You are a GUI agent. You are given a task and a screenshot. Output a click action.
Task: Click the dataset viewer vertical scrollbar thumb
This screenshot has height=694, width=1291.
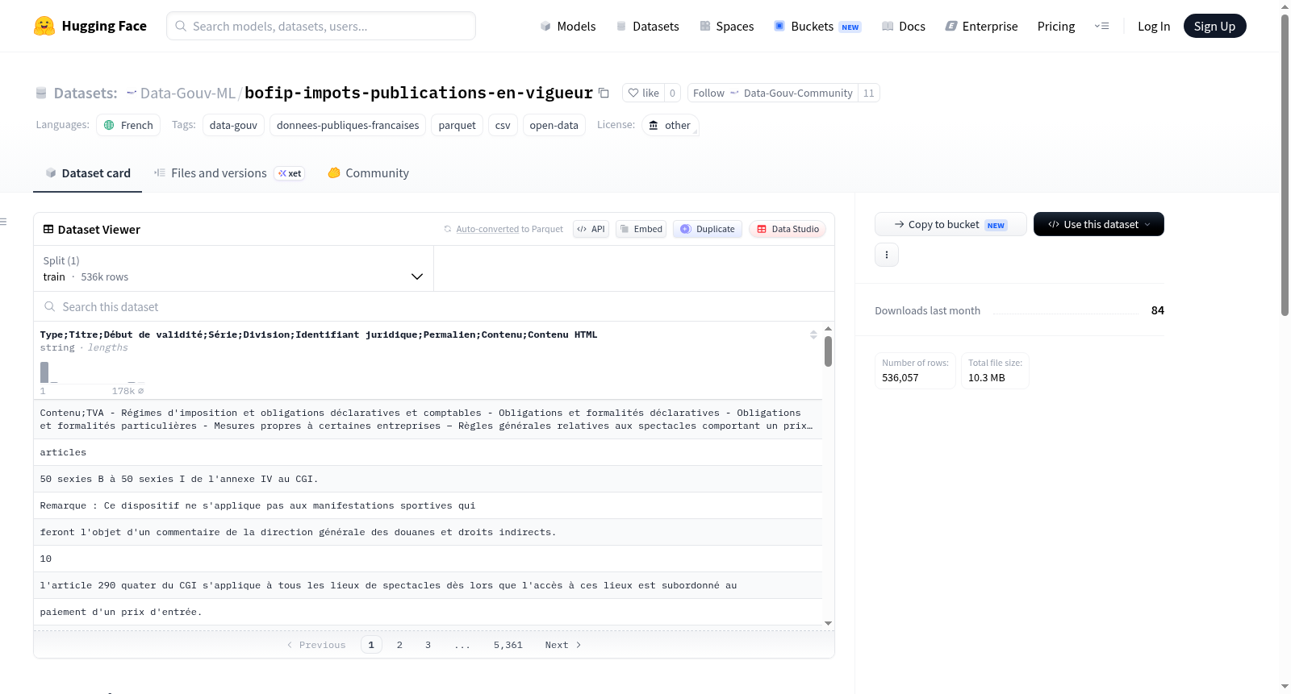tap(828, 351)
